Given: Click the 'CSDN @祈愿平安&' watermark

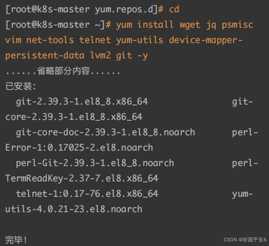Looking at the screenshot, I should tap(245, 240).
